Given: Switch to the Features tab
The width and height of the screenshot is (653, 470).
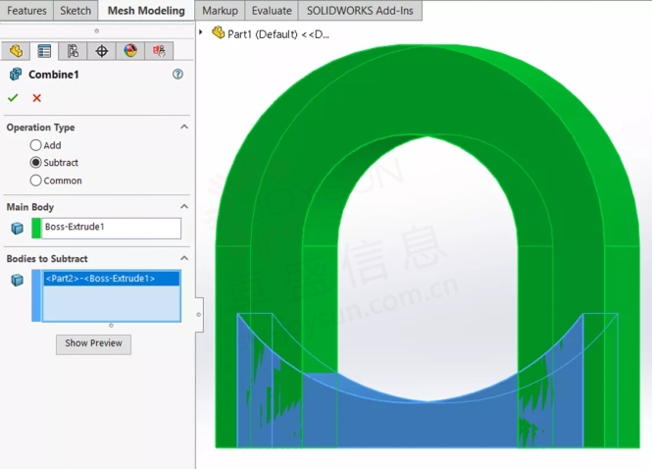Looking at the screenshot, I should tap(26, 11).
